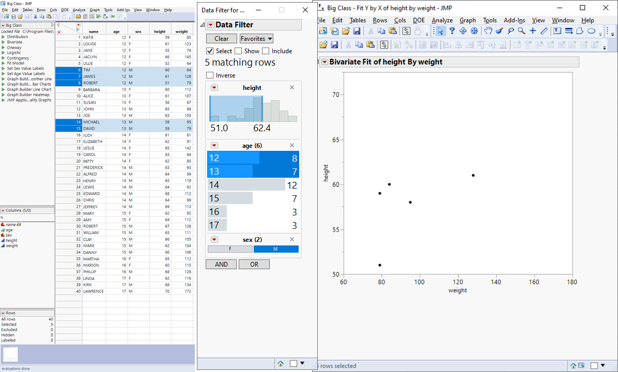Select the Grabber hand tool
Viewport: 618px width, 372px height.
tap(488, 30)
